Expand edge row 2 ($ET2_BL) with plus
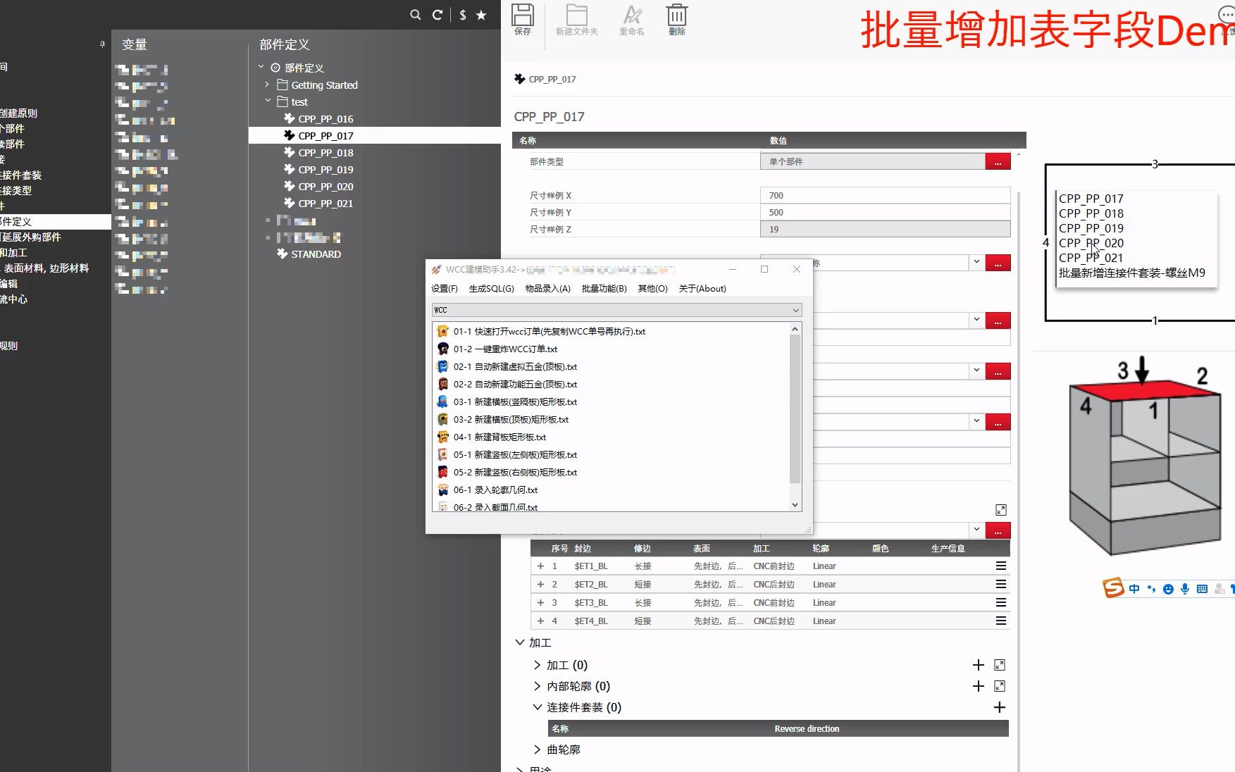The width and height of the screenshot is (1235, 772). tap(540, 584)
